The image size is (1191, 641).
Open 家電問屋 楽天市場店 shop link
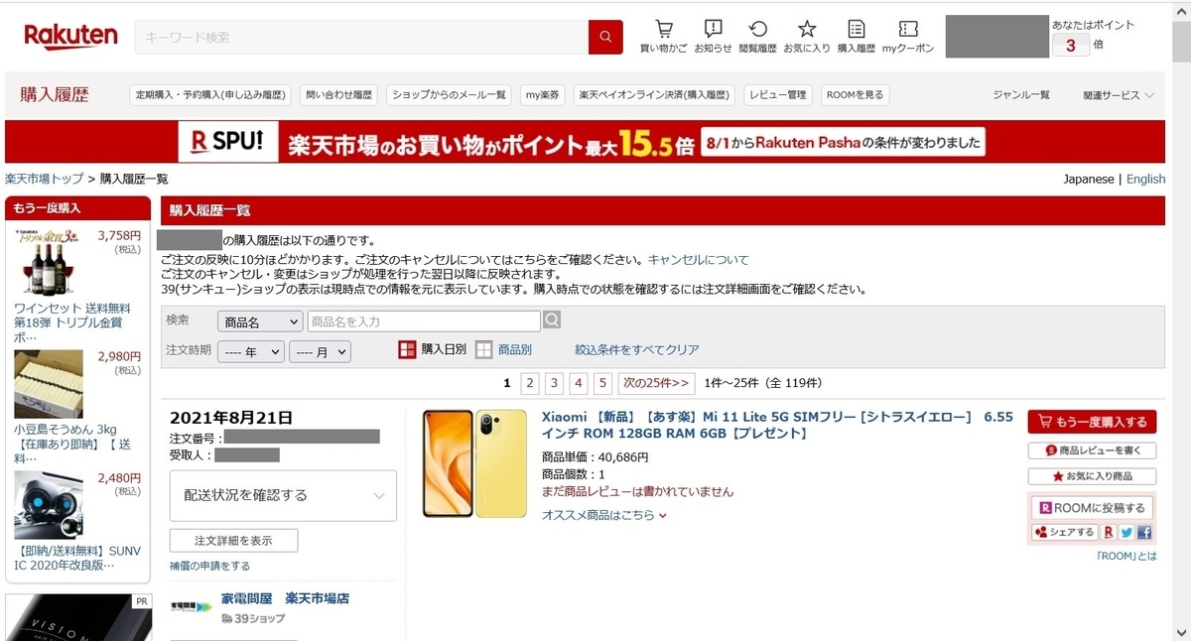(285, 598)
